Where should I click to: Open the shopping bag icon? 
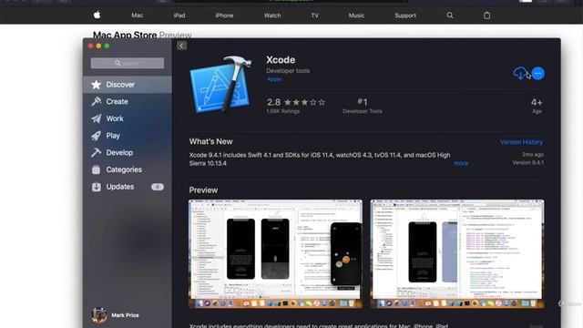pyautogui.click(x=486, y=15)
